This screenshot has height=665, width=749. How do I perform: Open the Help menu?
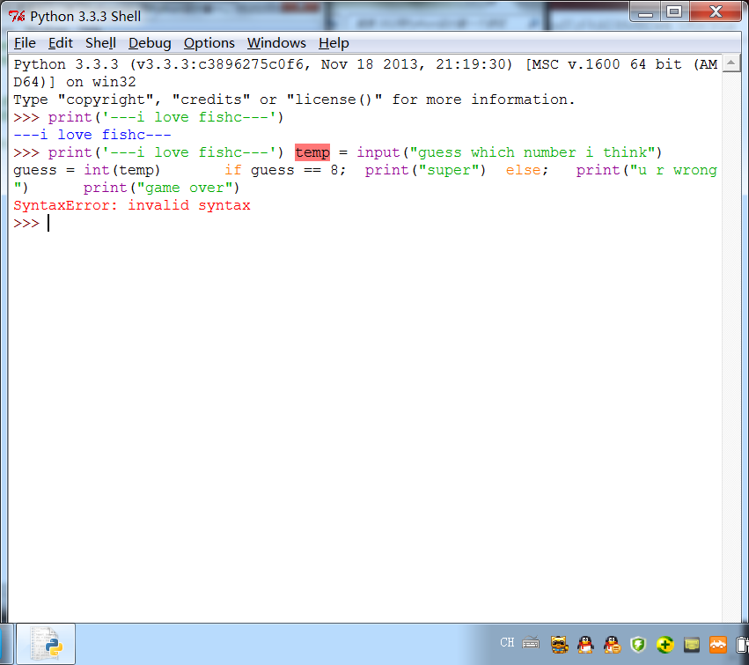click(x=334, y=43)
